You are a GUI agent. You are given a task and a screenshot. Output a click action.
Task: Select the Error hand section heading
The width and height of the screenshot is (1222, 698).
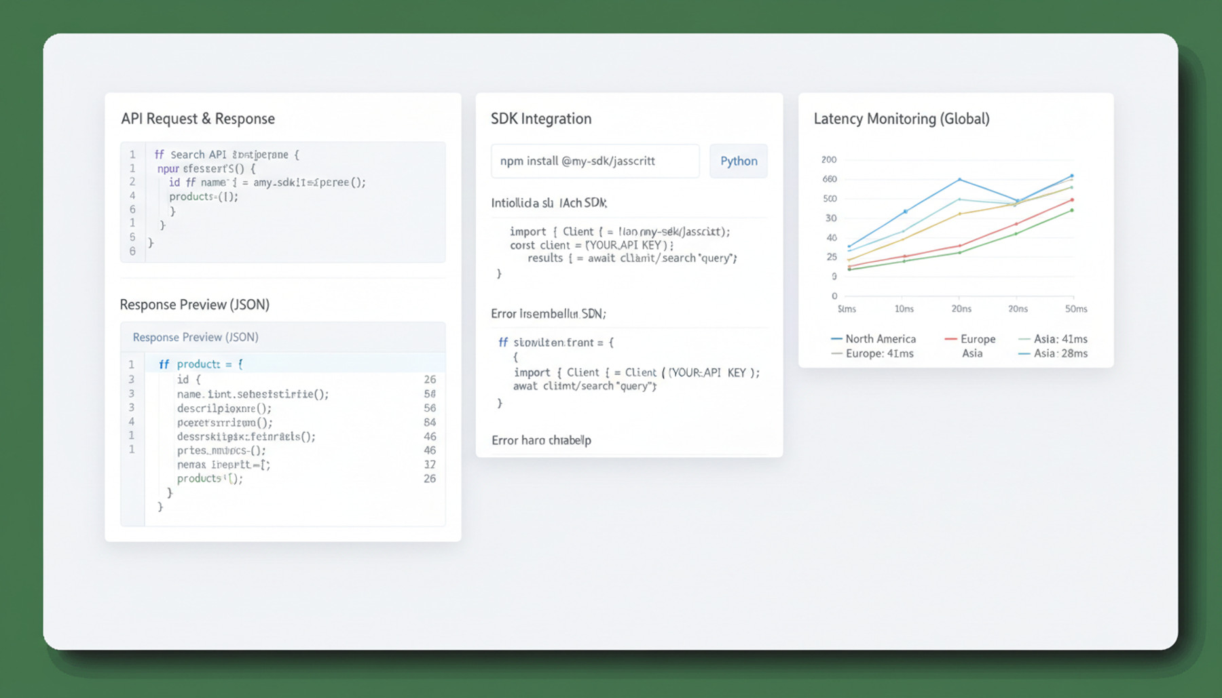pos(541,440)
